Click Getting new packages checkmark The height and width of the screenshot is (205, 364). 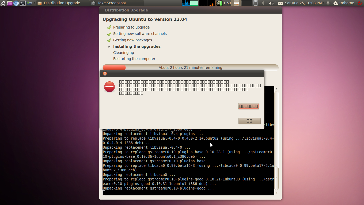(x=109, y=40)
